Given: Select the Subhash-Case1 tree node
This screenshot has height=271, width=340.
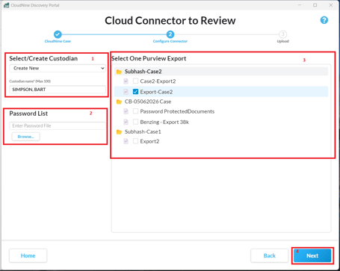Looking at the screenshot, I should click(x=143, y=132).
